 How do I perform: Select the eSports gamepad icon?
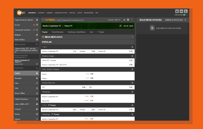point(37,119)
